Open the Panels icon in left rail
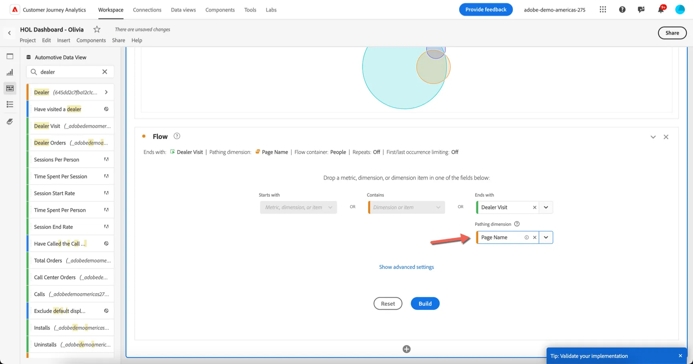This screenshot has height=364, width=693. pos(10,56)
